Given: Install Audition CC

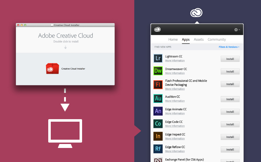Looking at the screenshot, I should click(x=230, y=99).
